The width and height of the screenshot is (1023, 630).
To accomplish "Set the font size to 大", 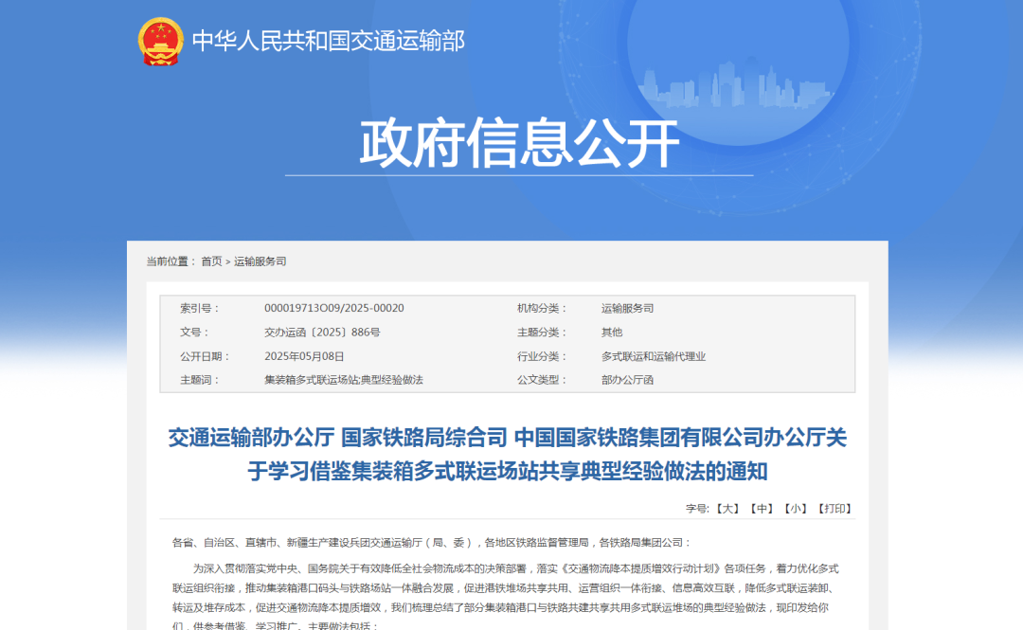I will 727,509.
